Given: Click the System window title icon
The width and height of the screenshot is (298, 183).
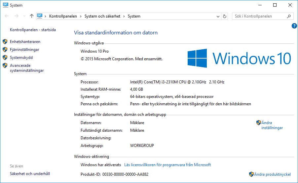Looking at the screenshot, I should pos(6,5).
